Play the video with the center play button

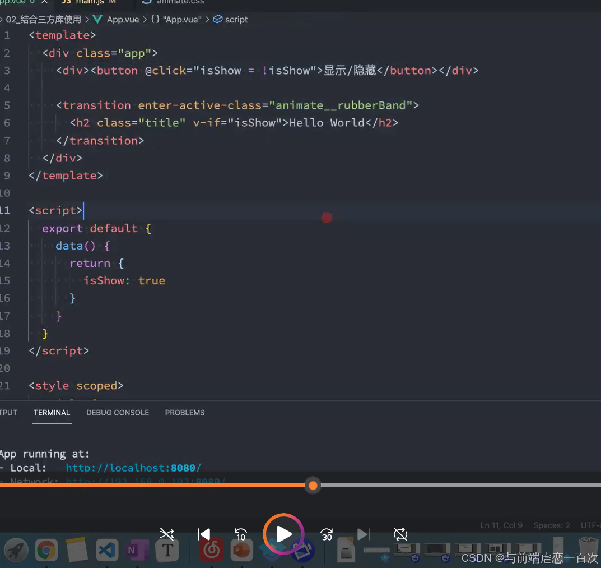[x=283, y=534]
